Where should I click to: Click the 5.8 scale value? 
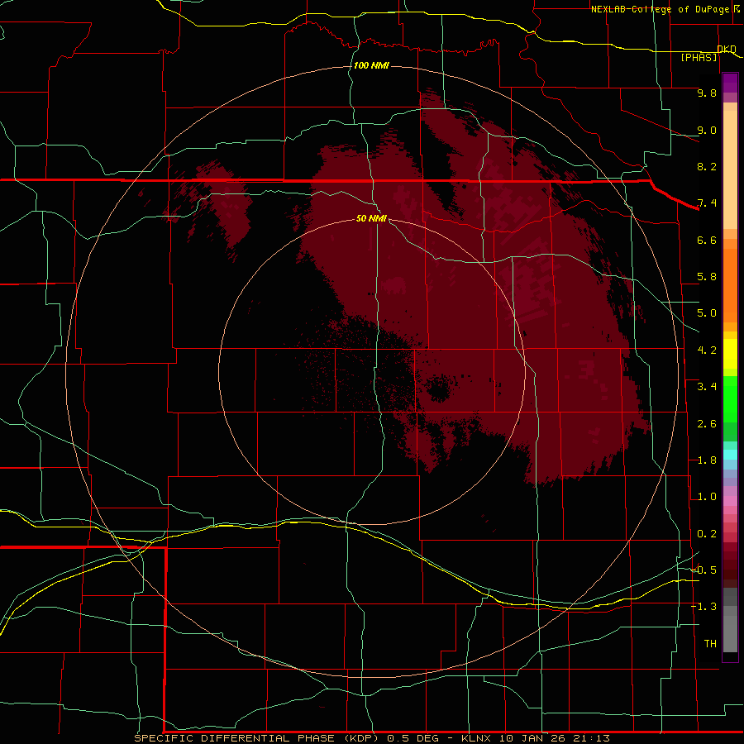707,277
